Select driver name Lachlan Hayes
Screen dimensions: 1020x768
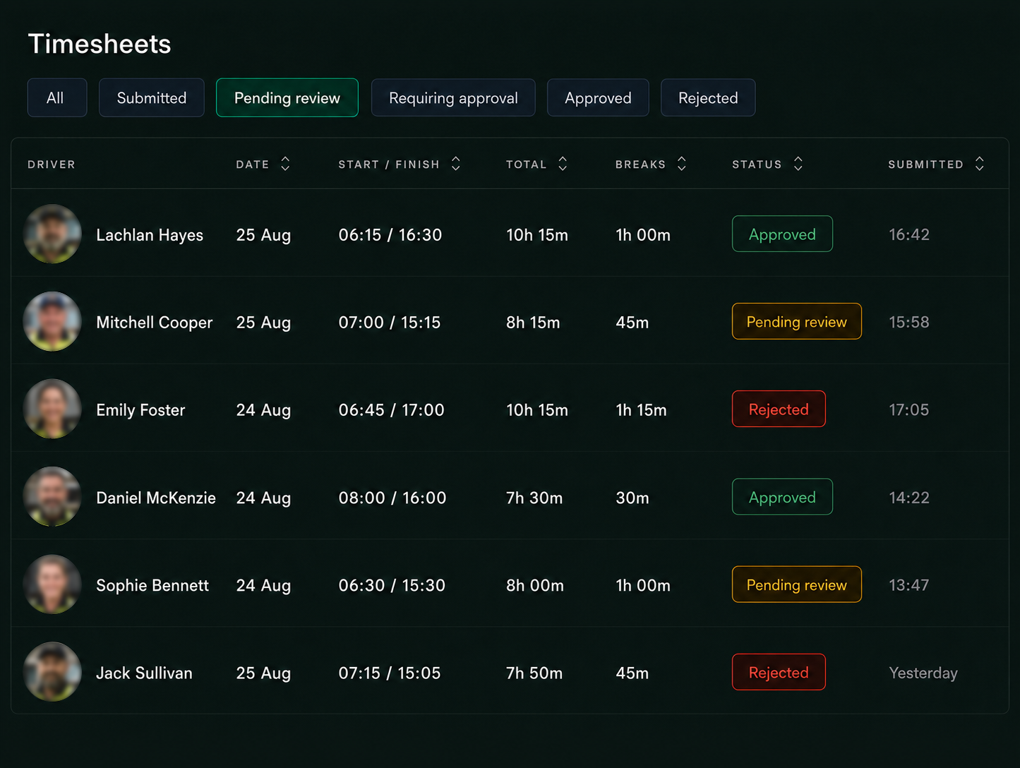tap(150, 235)
